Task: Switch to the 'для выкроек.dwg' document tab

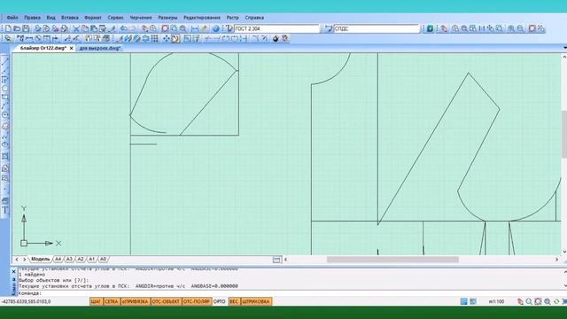Action: pos(100,48)
